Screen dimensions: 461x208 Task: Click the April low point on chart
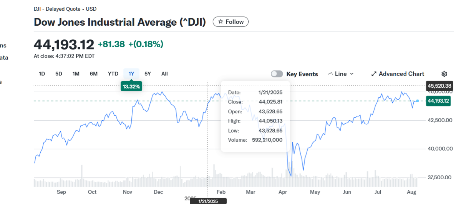[291, 176]
